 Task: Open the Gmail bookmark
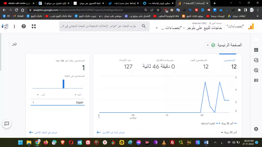pyautogui.click(x=18, y=16)
